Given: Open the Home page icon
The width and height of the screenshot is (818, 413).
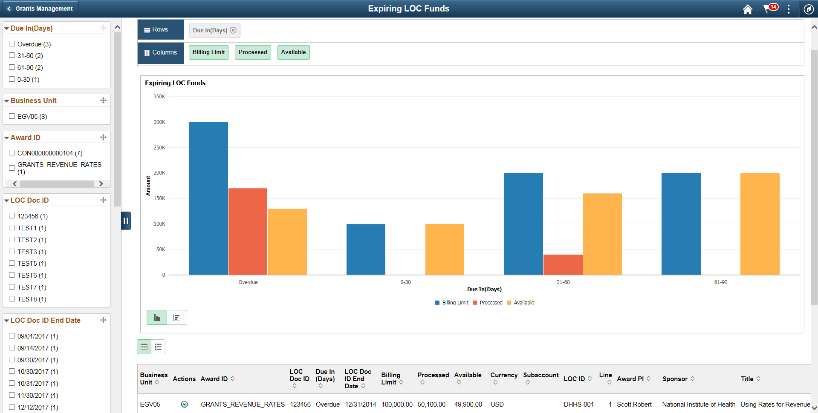Looking at the screenshot, I should coord(748,9).
